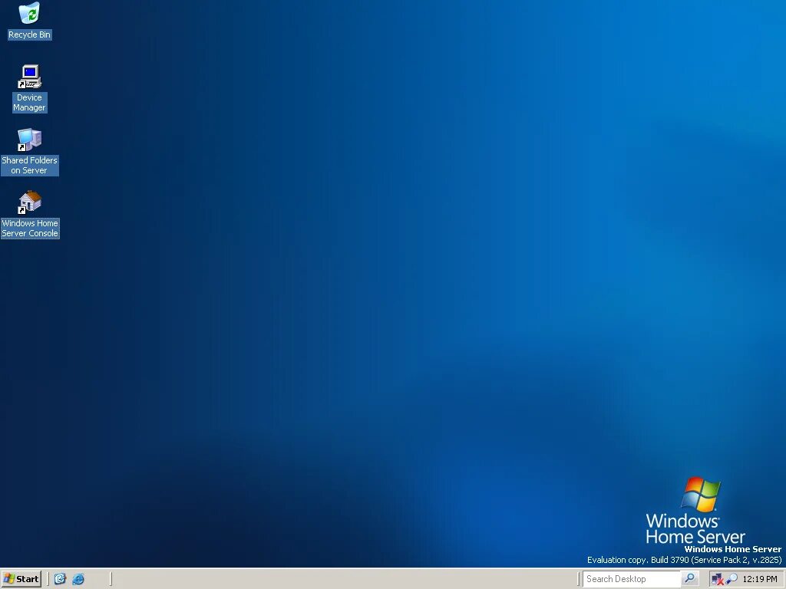The image size is (786, 589).
Task: Select the Device Manager shortcut
Action: coord(30,88)
